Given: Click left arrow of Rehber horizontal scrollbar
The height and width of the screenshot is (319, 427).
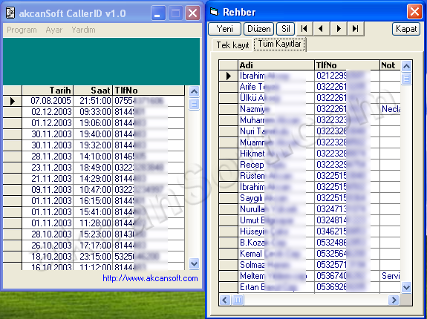Looking at the screenshot, I should tap(225, 300).
